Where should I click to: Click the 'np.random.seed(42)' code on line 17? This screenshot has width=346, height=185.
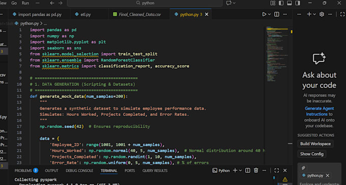click(62, 127)
